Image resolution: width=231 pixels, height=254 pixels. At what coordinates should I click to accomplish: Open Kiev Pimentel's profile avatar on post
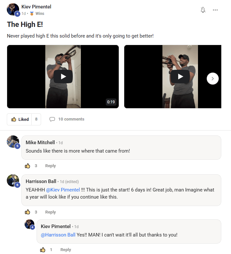13,9
